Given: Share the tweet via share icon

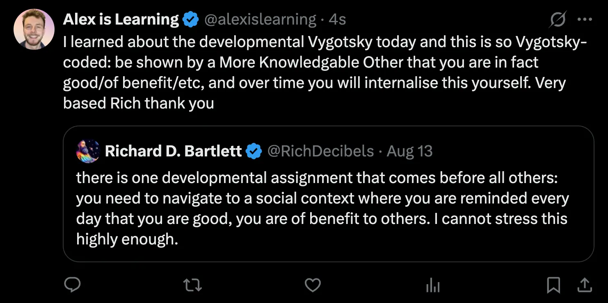Looking at the screenshot, I should point(585,285).
